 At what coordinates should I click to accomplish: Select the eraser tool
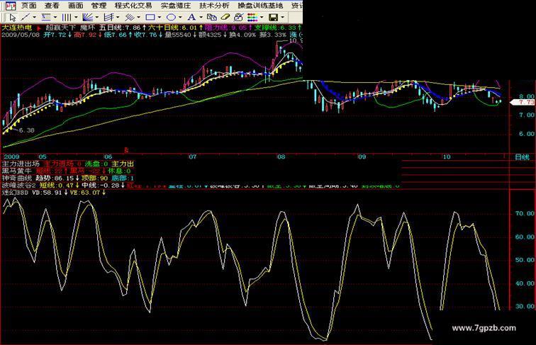[x=225, y=17]
